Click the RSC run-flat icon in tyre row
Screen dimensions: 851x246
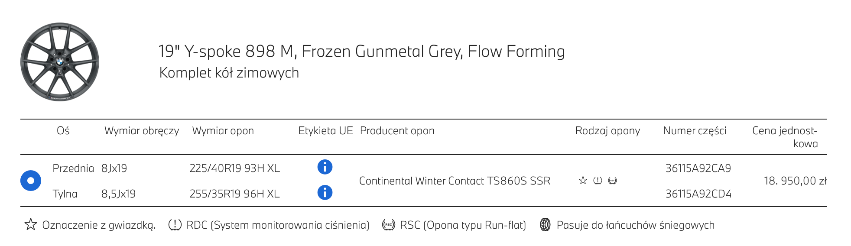click(x=612, y=180)
